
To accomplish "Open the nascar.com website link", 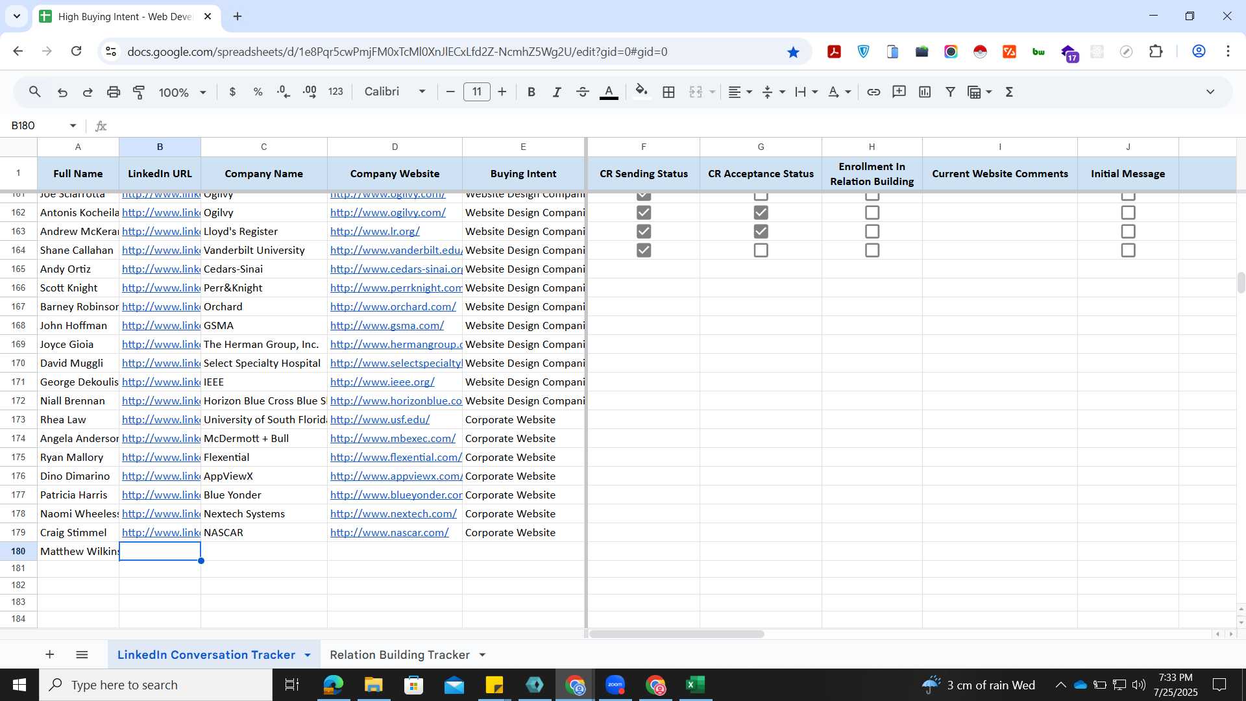I will [x=389, y=532].
